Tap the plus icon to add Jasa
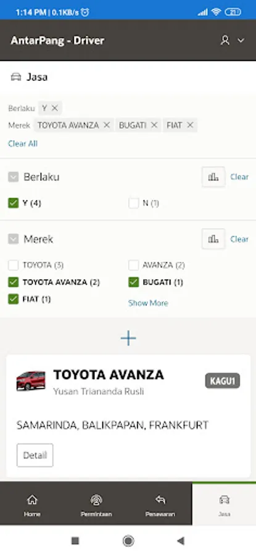 (128, 339)
